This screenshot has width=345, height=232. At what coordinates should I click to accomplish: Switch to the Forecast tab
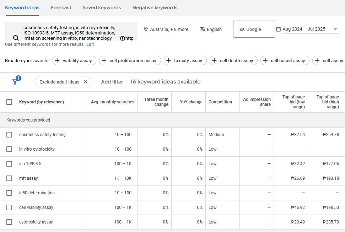[x=61, y=7]
